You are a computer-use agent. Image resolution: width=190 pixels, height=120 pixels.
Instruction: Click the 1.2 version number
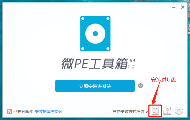pyautogui.click(x=131, y=67)
